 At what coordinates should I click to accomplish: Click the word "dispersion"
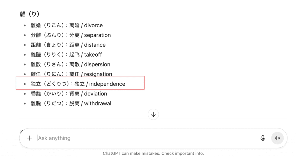tap(97, 64)
